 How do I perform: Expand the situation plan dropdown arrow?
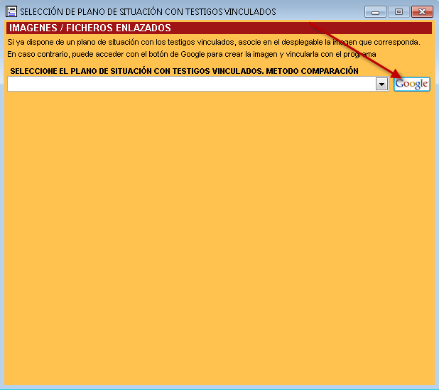tap(381, 85)
